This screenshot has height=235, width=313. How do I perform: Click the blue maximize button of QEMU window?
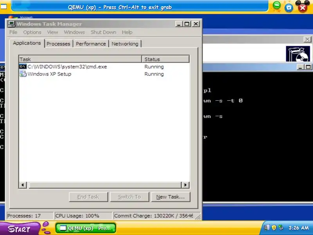tap(289, 8)
